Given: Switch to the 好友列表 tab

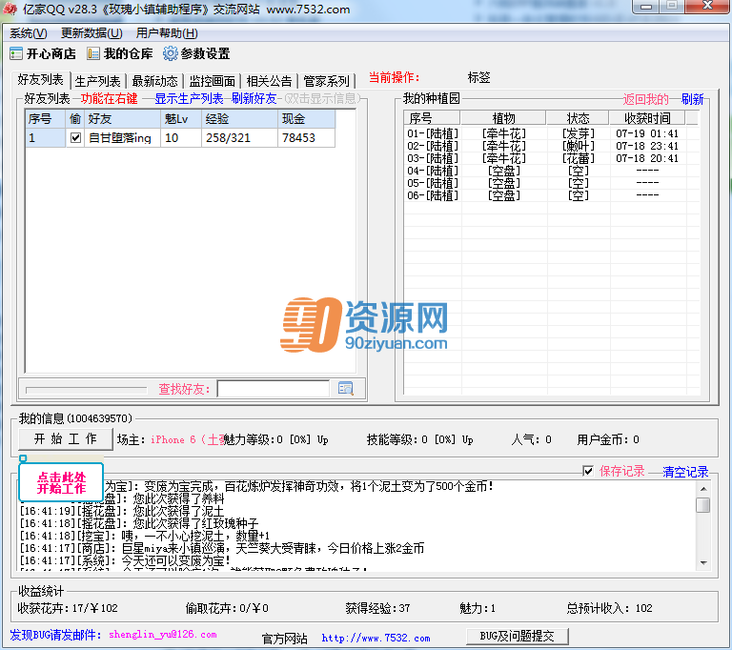Looking at the screenshot, I should click(x=41, y=80).
